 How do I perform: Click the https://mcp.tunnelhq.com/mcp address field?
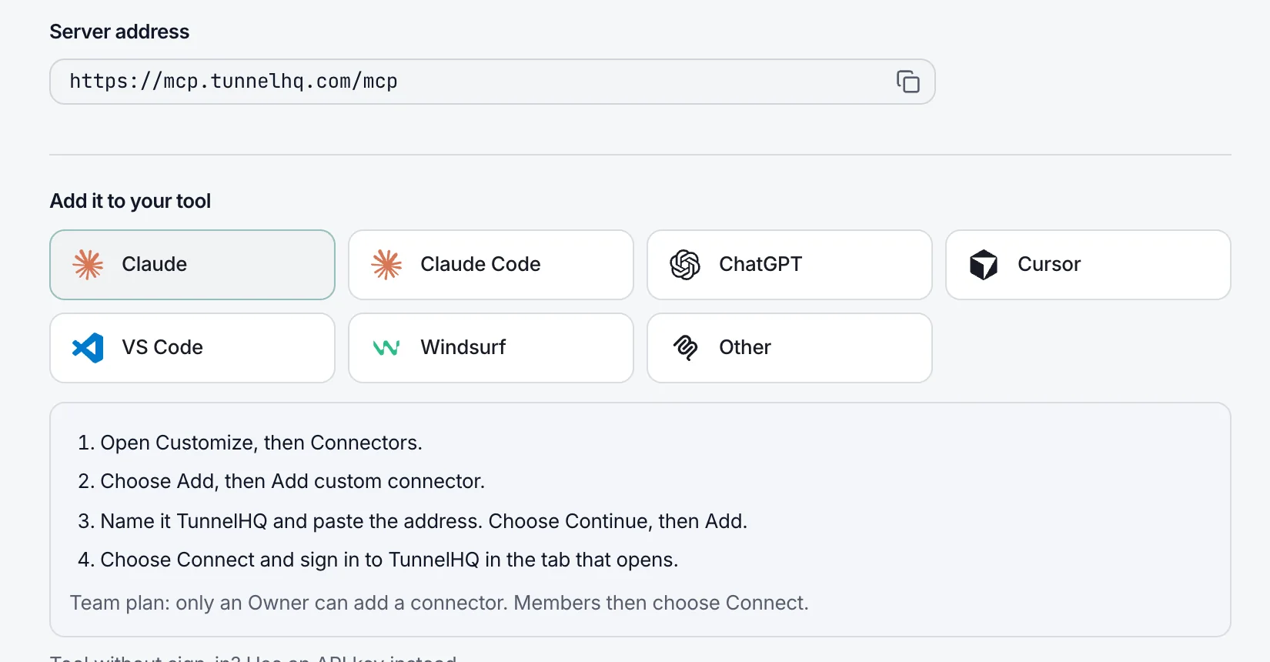pyautogui.click(x=493, y=82)
